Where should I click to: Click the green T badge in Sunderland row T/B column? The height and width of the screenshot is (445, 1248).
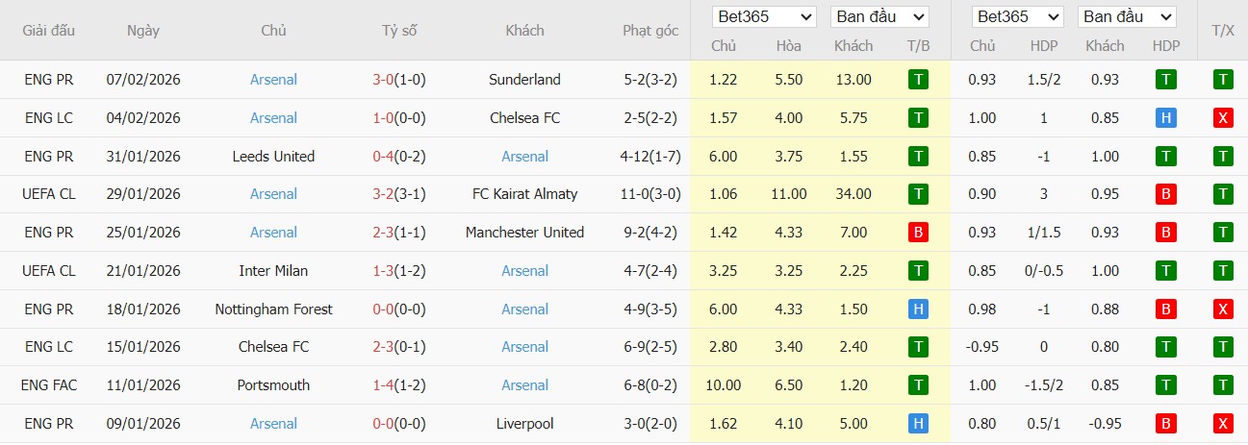tap(918, 80)
